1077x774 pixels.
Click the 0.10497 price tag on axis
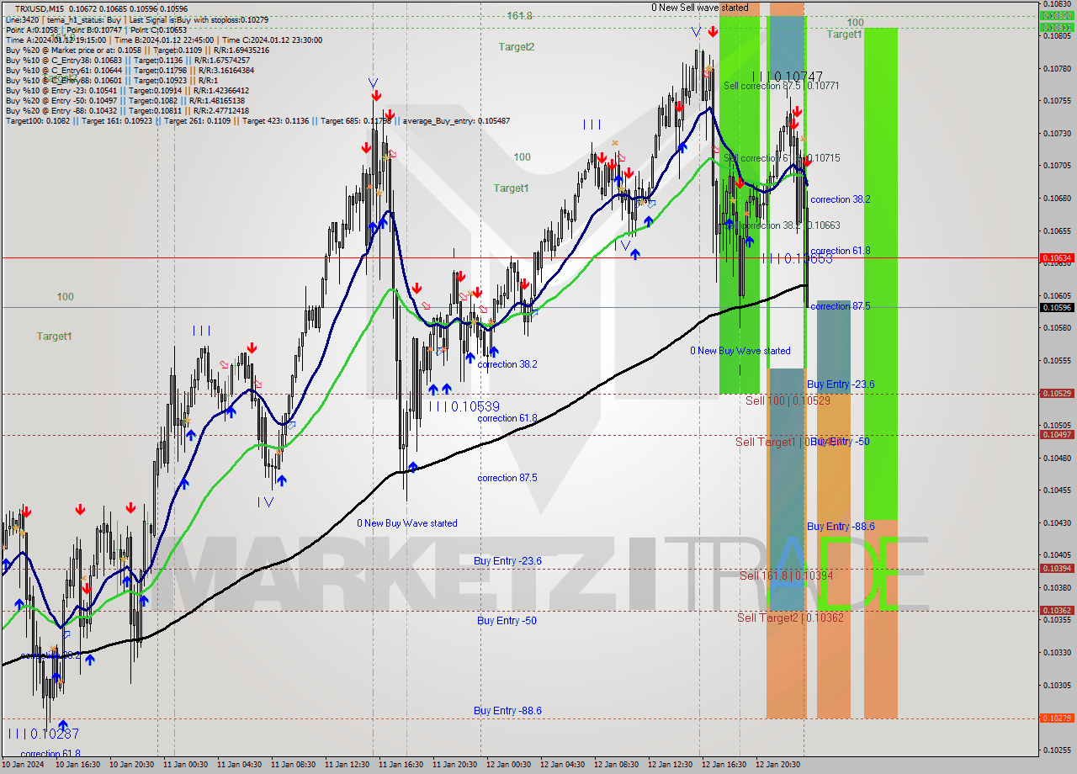pos(1057,435)
